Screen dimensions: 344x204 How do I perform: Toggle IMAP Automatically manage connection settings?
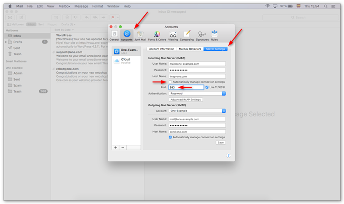170,82
